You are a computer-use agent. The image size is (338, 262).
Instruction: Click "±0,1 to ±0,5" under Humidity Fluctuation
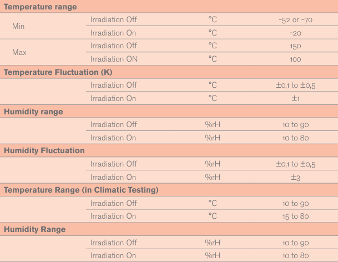tap(295, 164)
